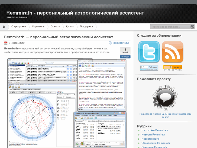Open the 'Новости Remmirath' category
The image size is (197, 148).
coord(153,134)
